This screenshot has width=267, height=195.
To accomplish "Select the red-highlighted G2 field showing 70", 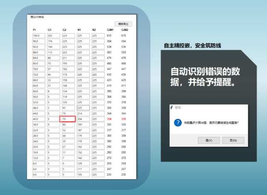I will [x=69, y=119].
